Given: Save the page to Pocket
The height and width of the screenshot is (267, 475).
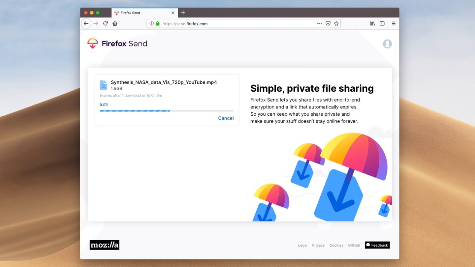Looking at the screenshot, I should [328, 23].
